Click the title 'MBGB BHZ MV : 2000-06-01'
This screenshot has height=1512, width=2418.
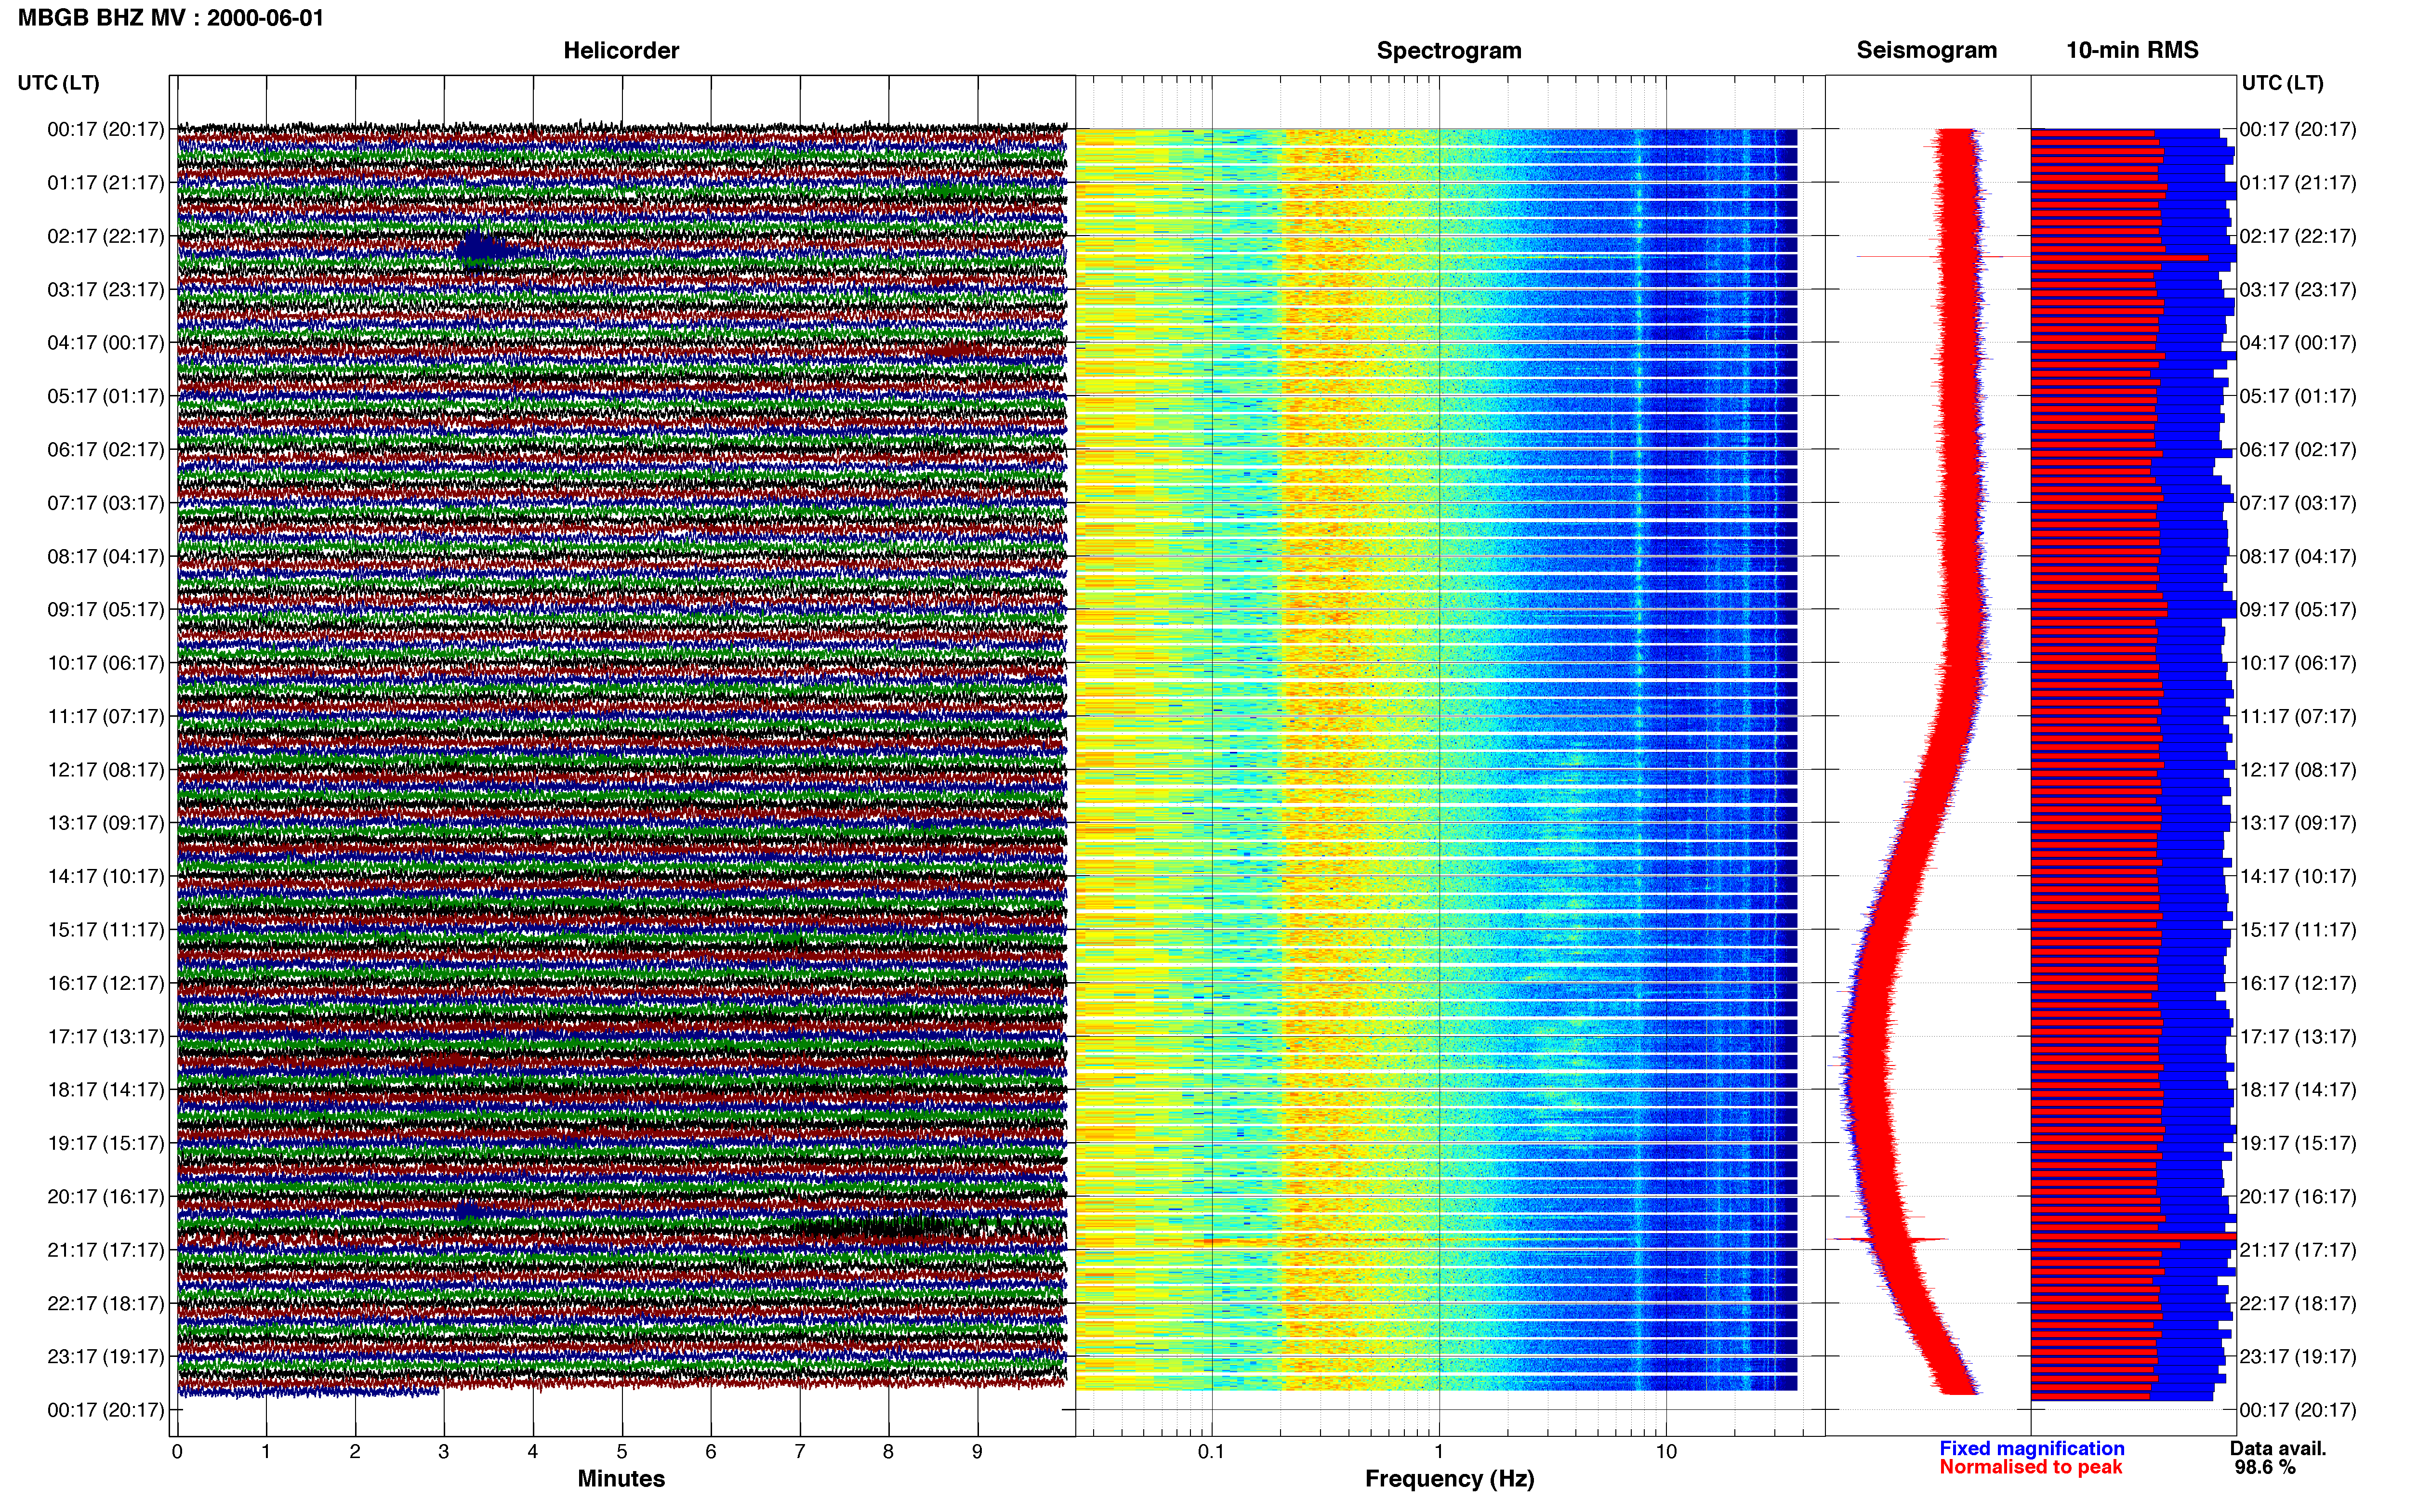171,18
